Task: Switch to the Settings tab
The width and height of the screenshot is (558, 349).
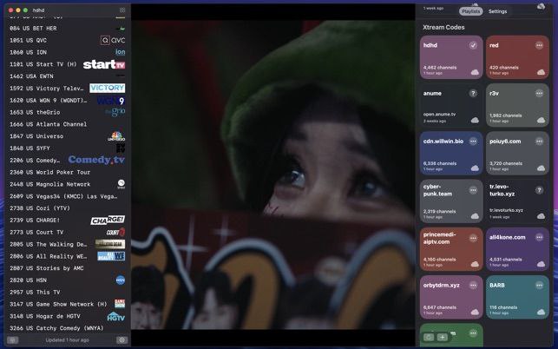Action: pos(497,11)
